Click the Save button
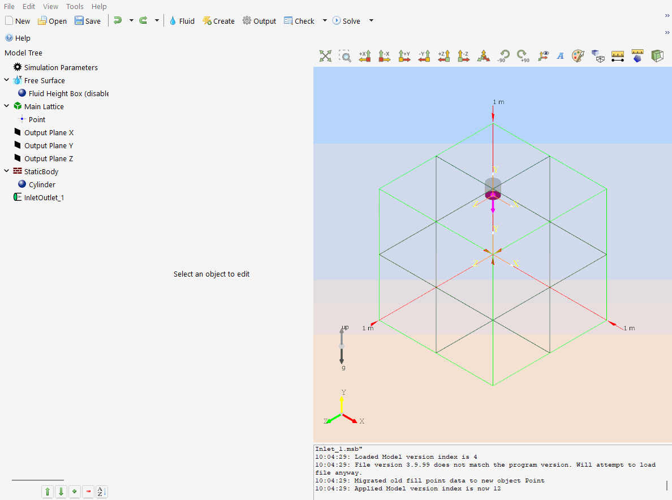 click(x=87, y=21)
